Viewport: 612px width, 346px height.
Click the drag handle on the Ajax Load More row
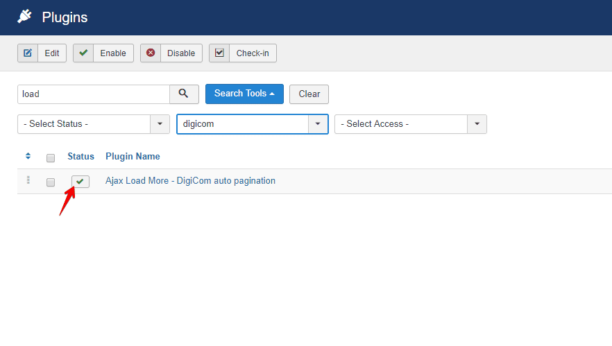[28, 181]
